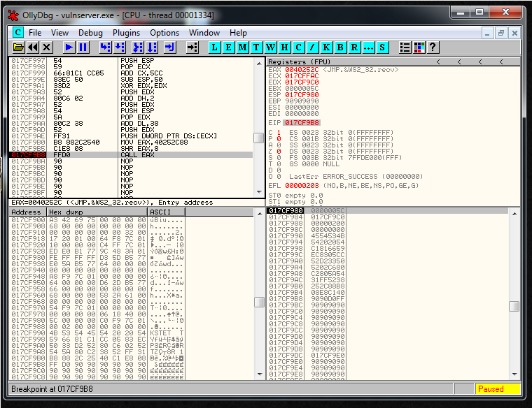This screenshot has height=408, width=532.
Task: Click the disassembly pane scrollbar thumb
Action: 258,138
